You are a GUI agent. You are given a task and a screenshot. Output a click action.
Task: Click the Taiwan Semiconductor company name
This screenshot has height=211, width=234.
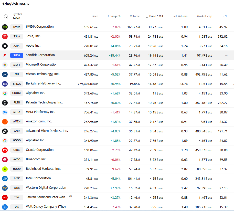[x=47, y=197]
